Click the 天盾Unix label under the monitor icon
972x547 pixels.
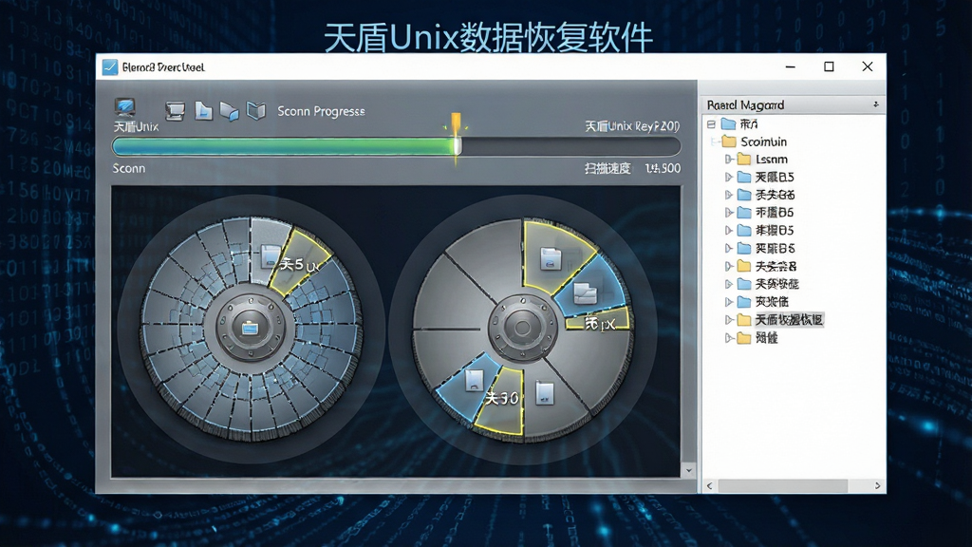click(136, 126)
